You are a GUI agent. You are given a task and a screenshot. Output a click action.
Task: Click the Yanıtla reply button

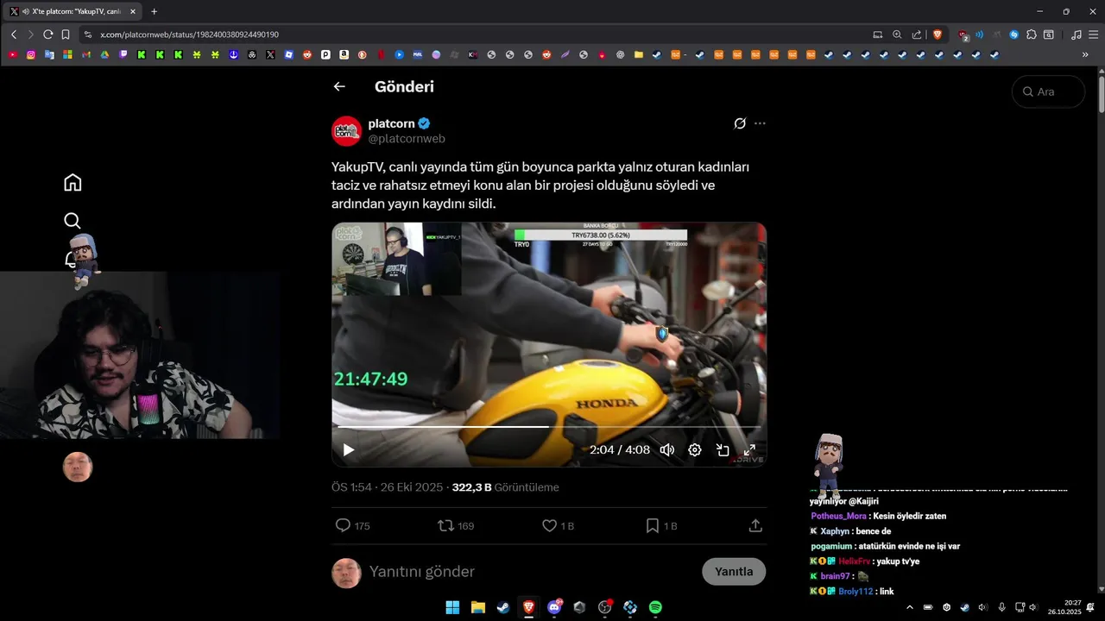pos(734,571)
